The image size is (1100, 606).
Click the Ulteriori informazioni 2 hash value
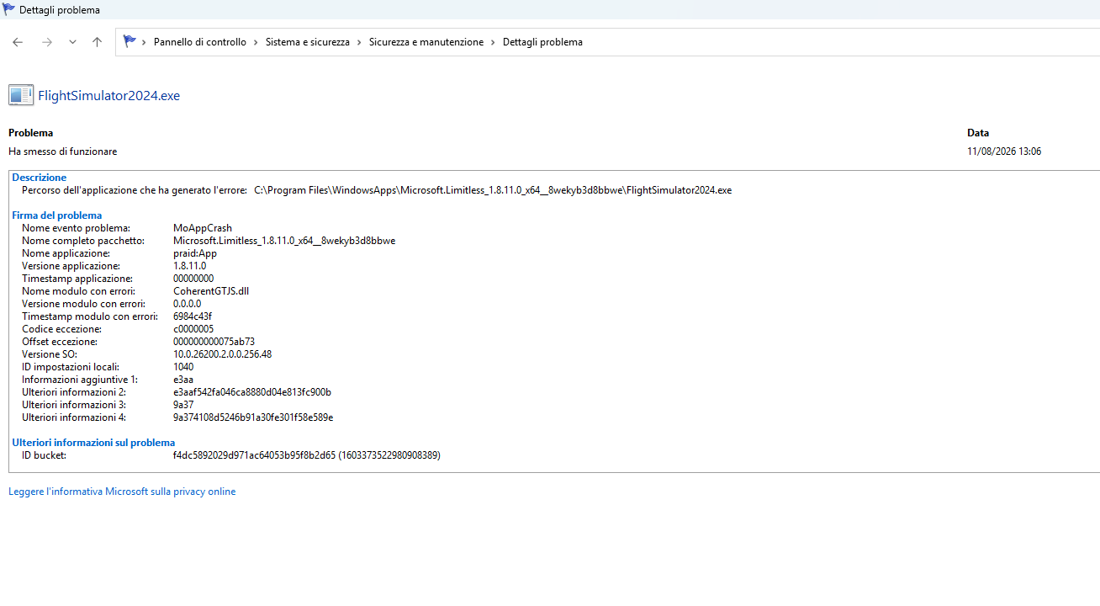coord(252,392)
